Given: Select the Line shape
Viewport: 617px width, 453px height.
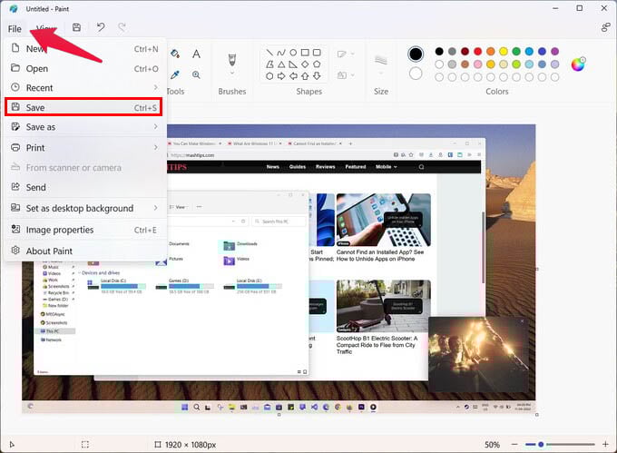Looking at the screenshot, I should click(269, 53).
